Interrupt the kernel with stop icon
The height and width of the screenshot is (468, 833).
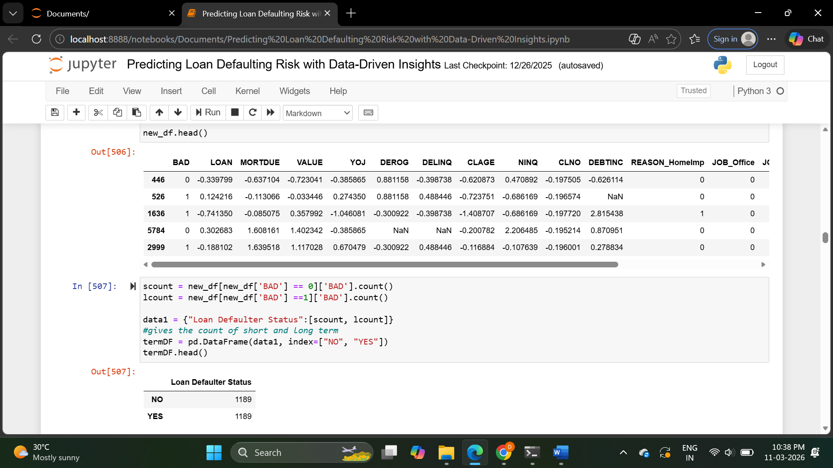[x=235, y=113]
